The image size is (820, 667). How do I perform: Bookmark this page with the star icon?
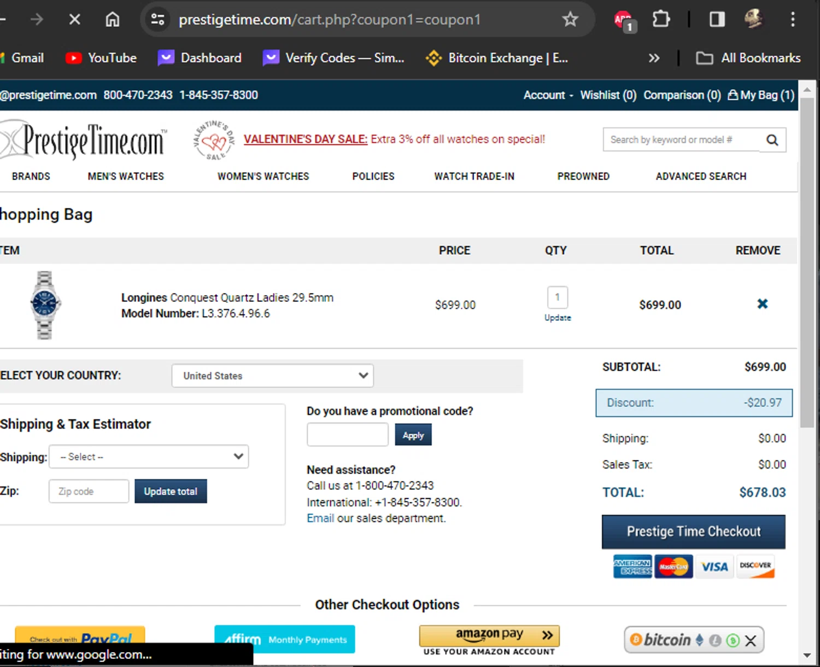(x=570, y=20)
